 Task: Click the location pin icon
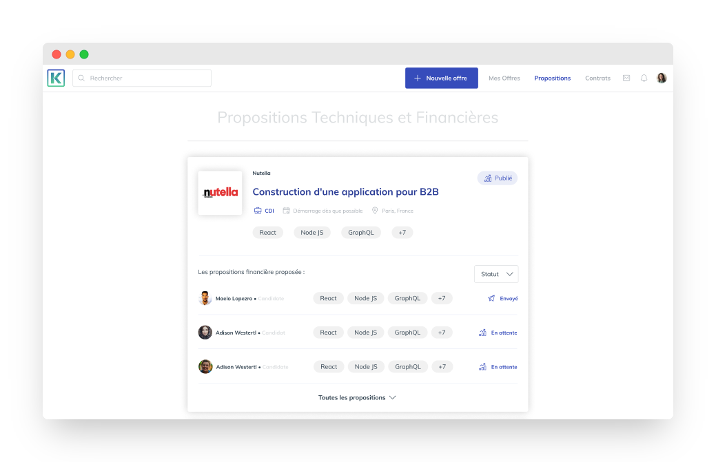tap(374, 211)
